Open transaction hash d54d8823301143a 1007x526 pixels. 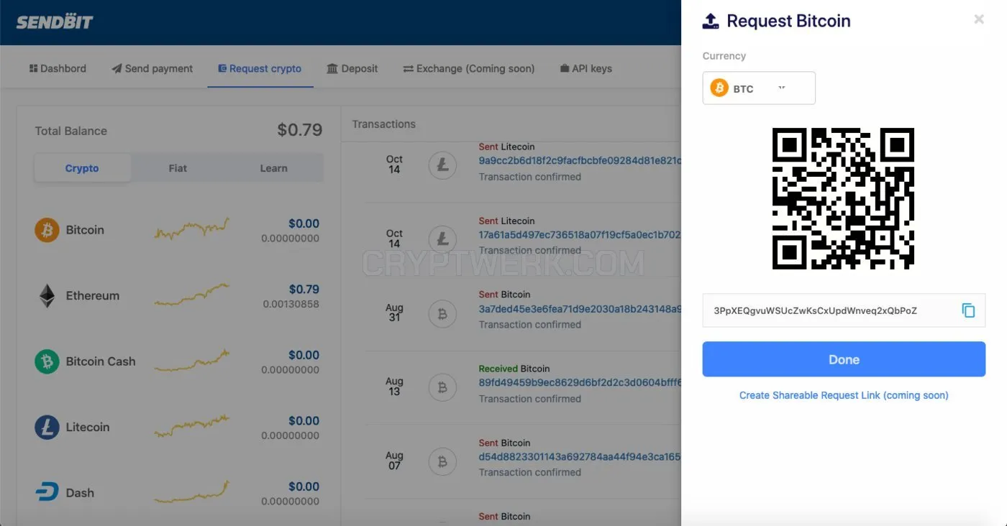580,457
